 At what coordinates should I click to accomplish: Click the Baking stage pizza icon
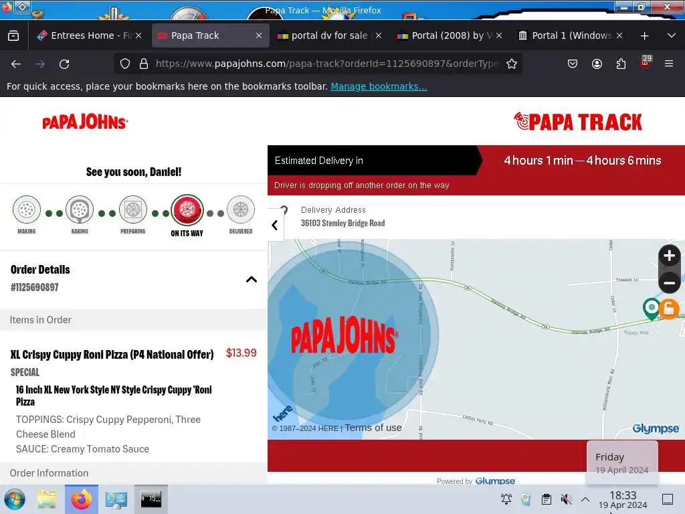click(x=80, y=209)
